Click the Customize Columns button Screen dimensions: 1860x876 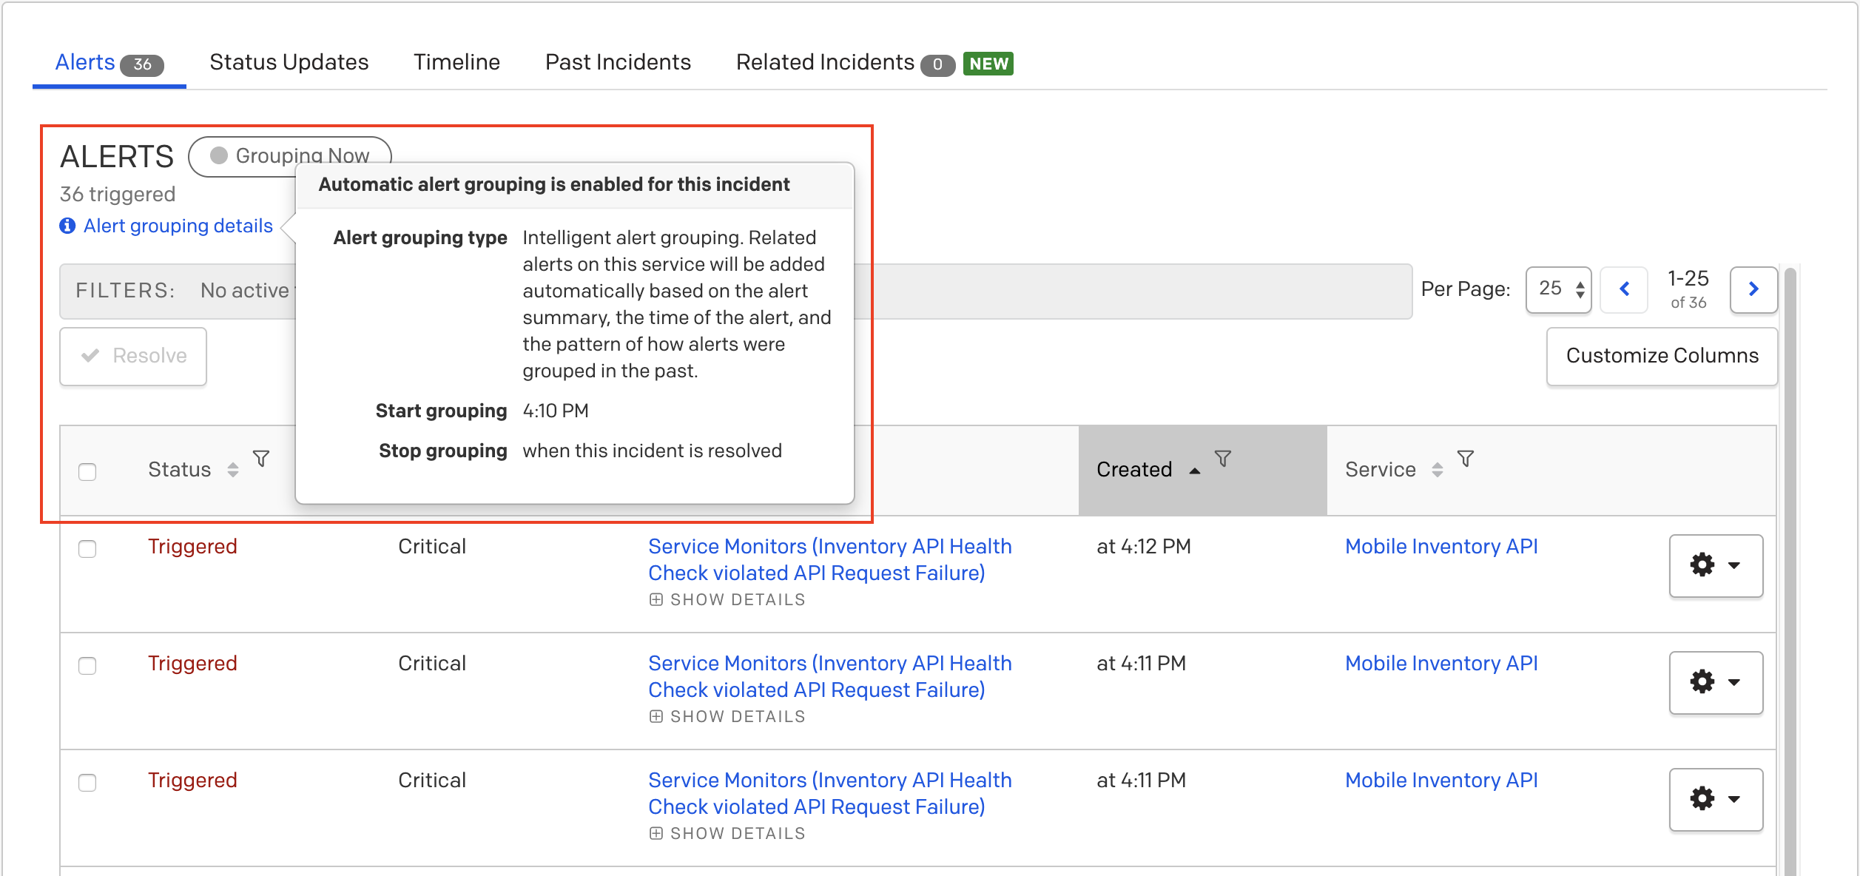pos(1662,356)
